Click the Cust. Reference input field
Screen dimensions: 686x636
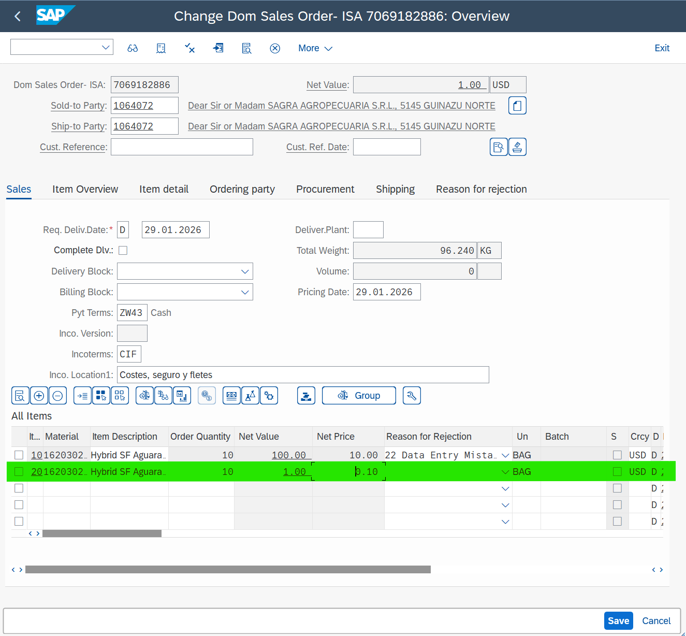tap(182, 147)
